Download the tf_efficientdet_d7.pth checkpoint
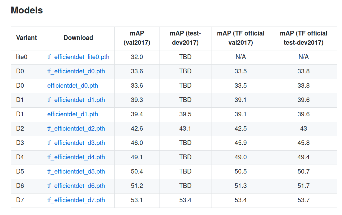 [76, 200]
